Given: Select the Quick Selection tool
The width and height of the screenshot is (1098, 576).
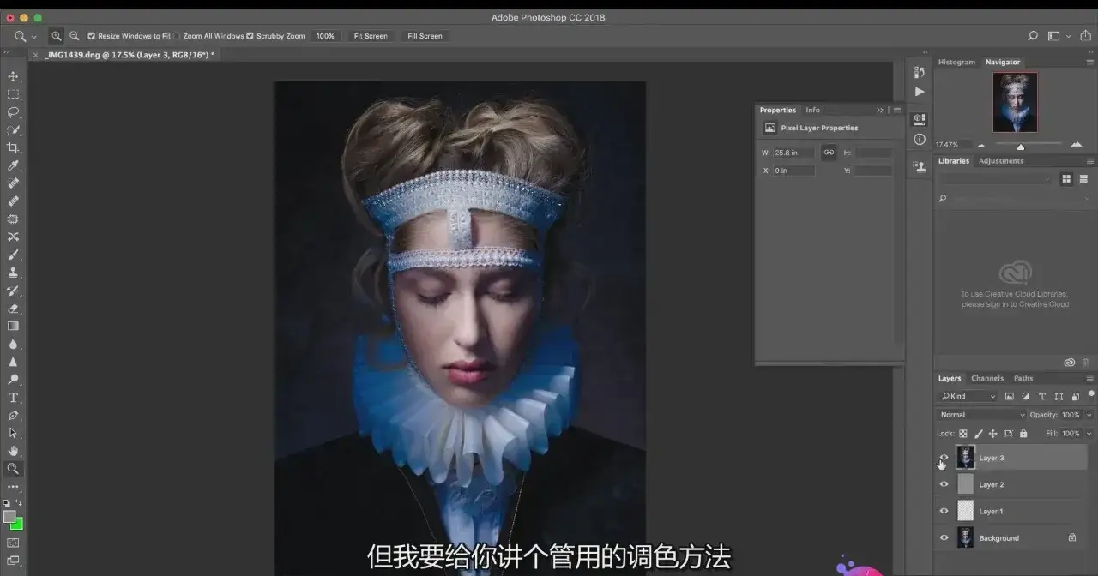Looking at the screenshot, I should point(13,130).
